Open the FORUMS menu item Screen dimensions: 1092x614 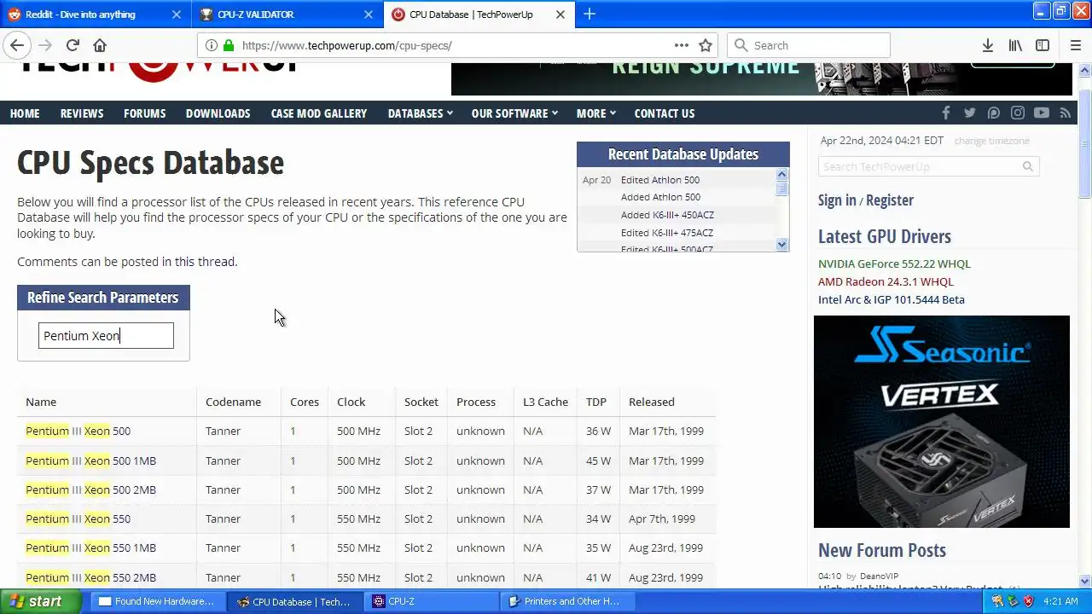(x=144, y=113)
